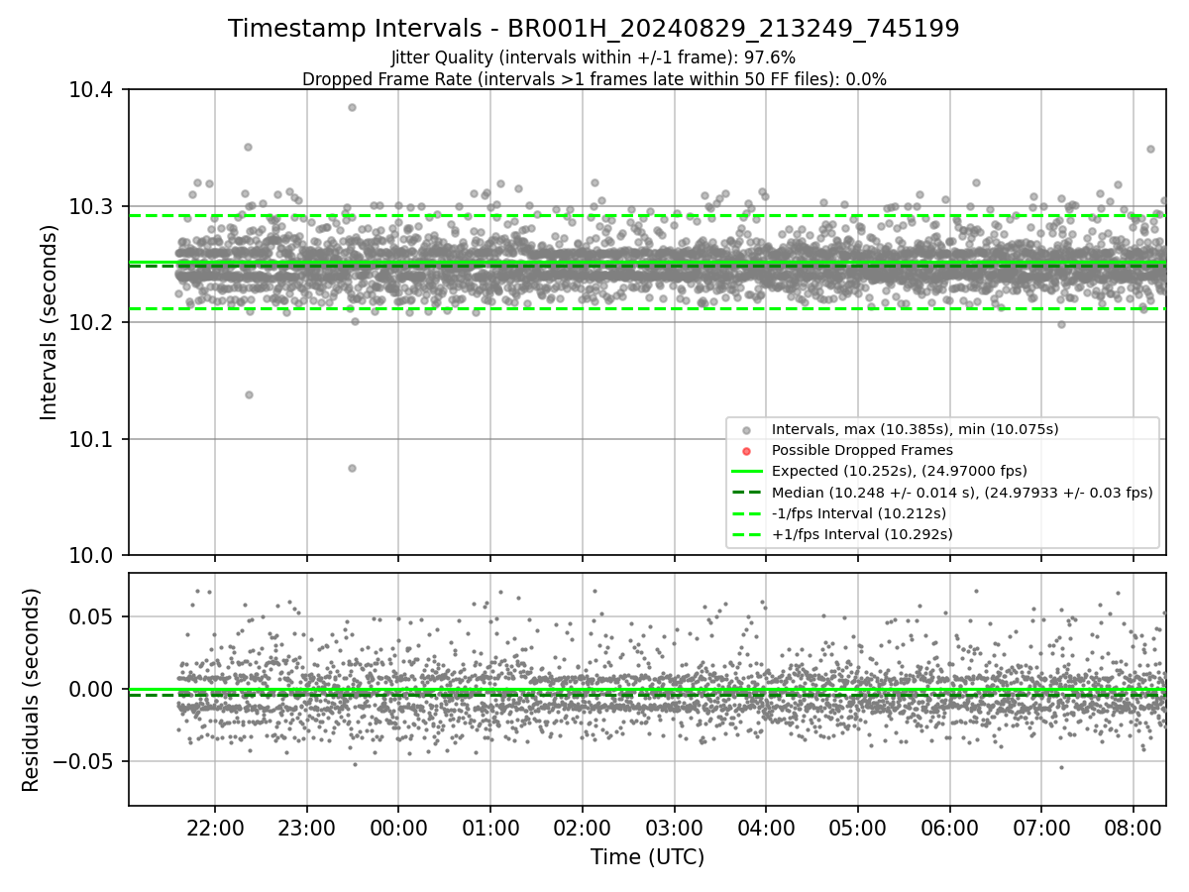Click the '01:00' time tick label
Screen dimensions: 1189x892
[x=490, y=828]
